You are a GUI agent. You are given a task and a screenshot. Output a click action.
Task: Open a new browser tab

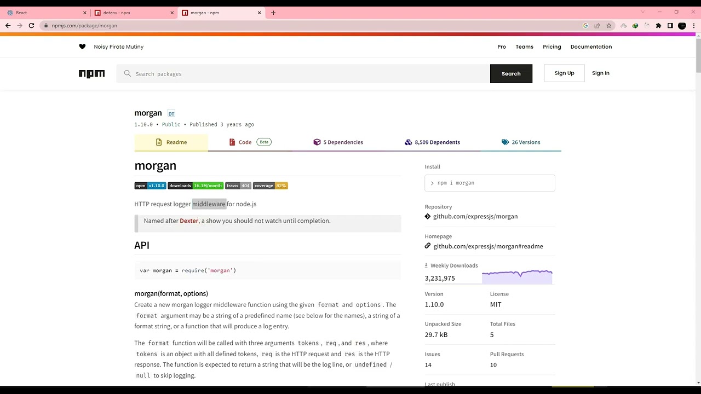click(x=273, y=13)
